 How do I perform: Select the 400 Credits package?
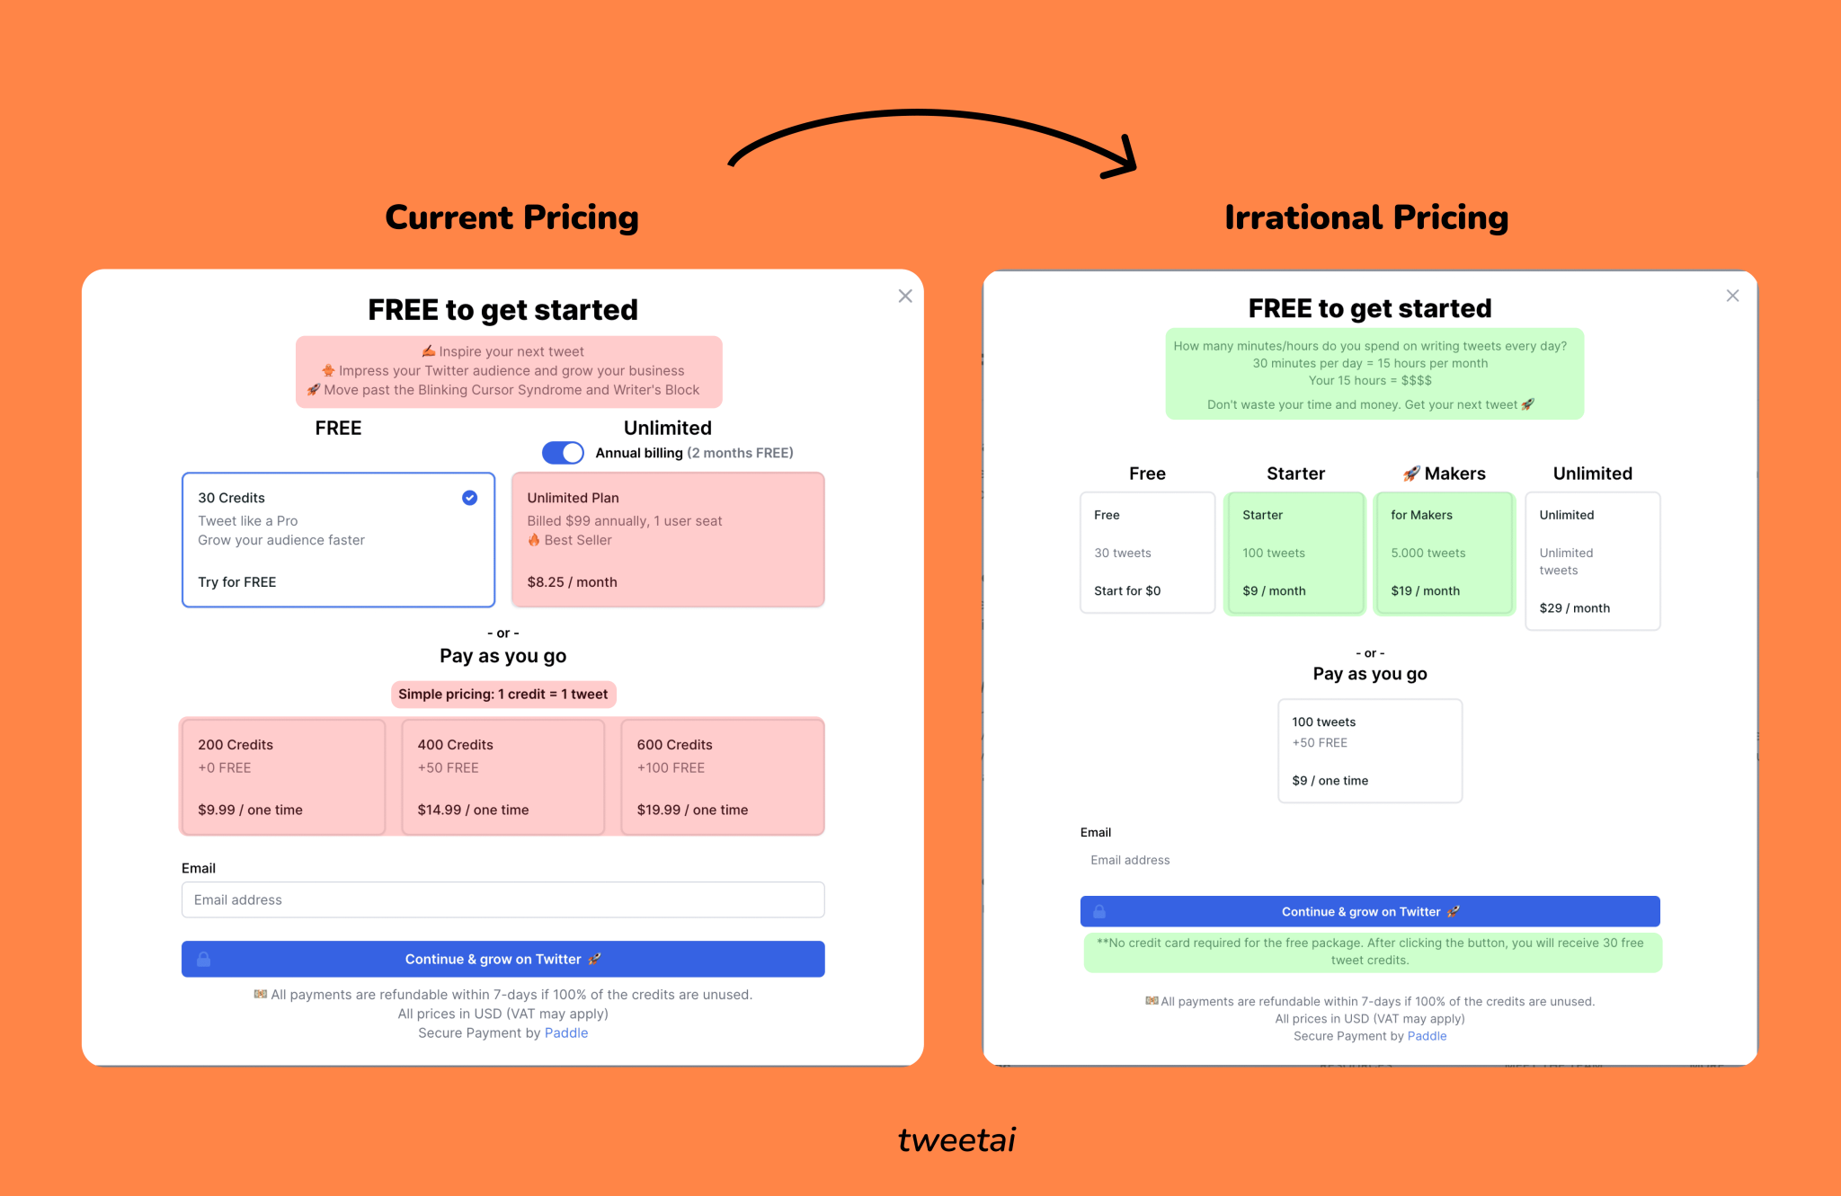(x=502, y=777)
